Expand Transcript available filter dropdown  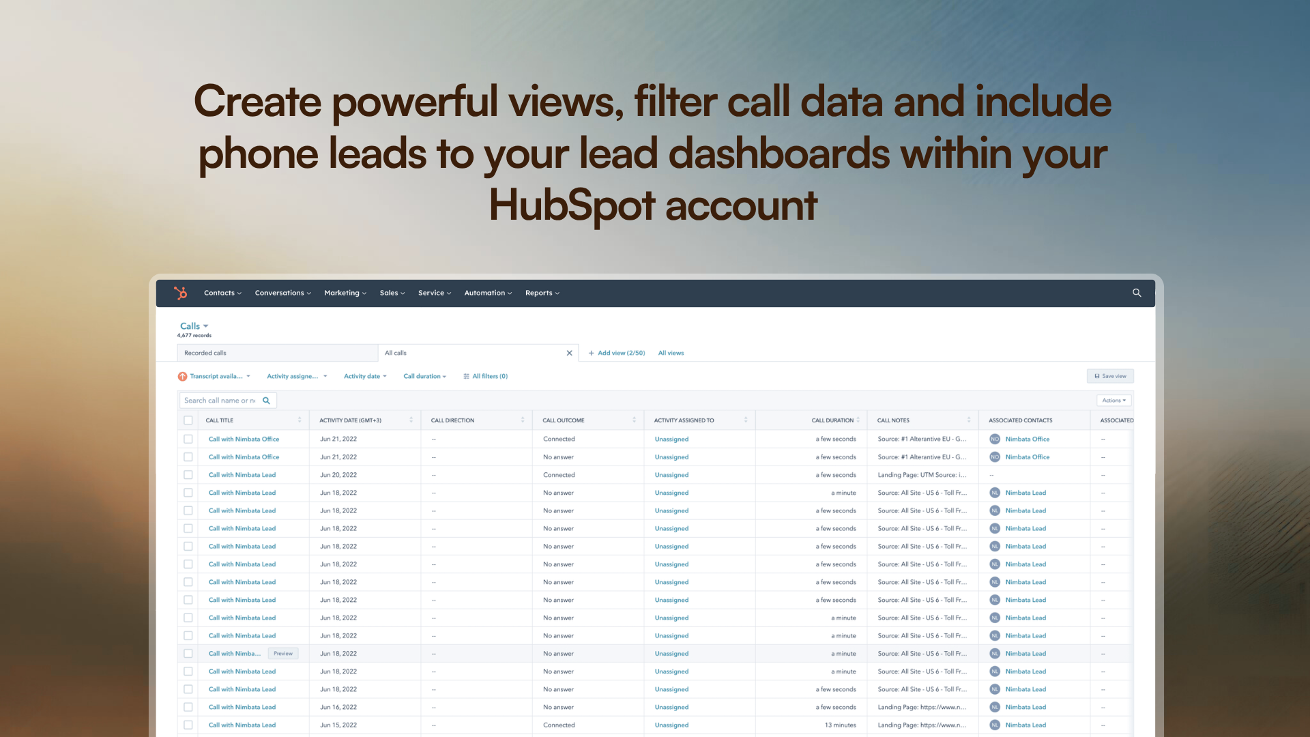point(220,376)
